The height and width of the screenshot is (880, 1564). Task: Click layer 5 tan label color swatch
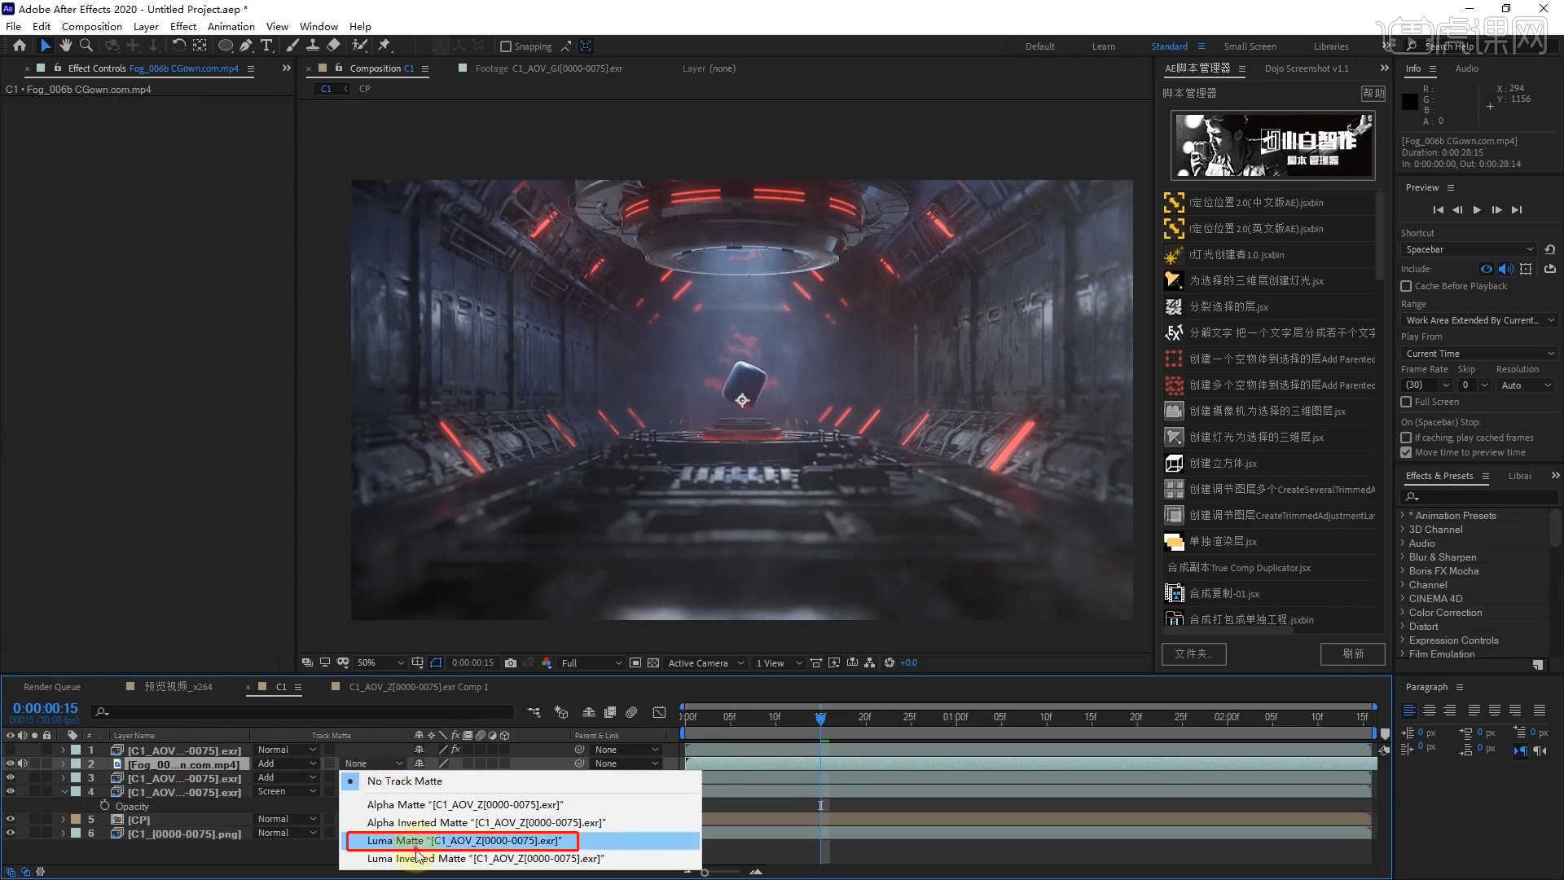click(x=76, y=819)
